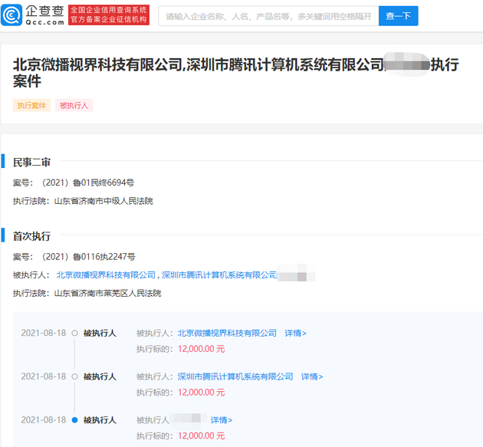Open 详情 for 北京微播视界科技有限公司 entry

[x=295, y=333]
